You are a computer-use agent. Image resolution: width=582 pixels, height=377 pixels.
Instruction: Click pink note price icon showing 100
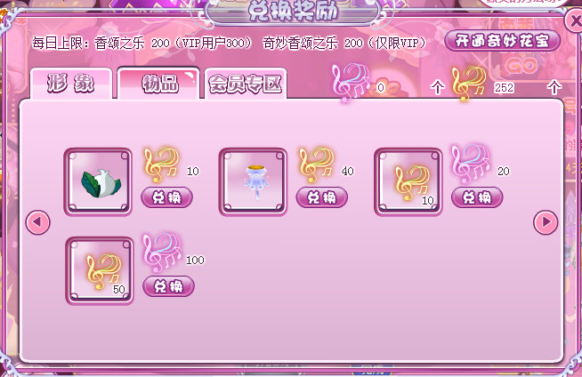tap(163, 253)
